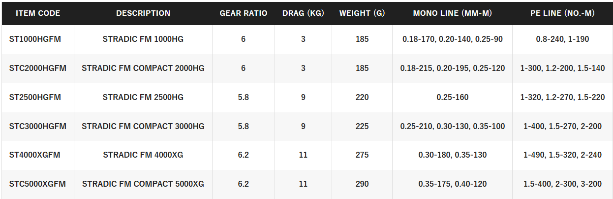Click STRADIC FM COMPACT 5000XG description
The image size is (613, 199).
[x=143, y=184]
